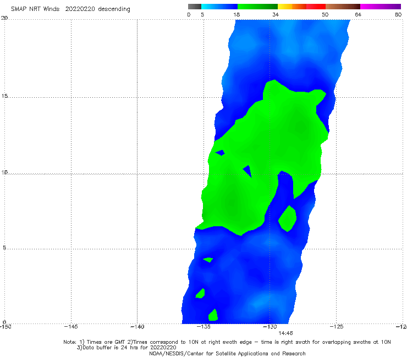Click the red segment of the color bar
This screenshot has height=357, width=407.
316,7
